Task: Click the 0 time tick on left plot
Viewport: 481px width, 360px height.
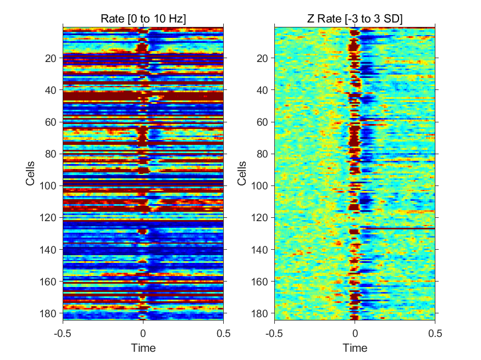Action: 143,333
